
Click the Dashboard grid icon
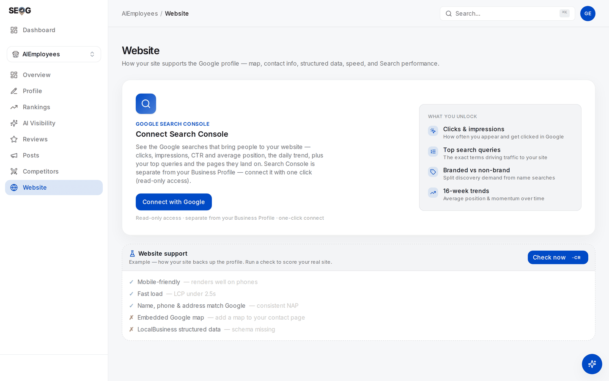tap(14, 30)
